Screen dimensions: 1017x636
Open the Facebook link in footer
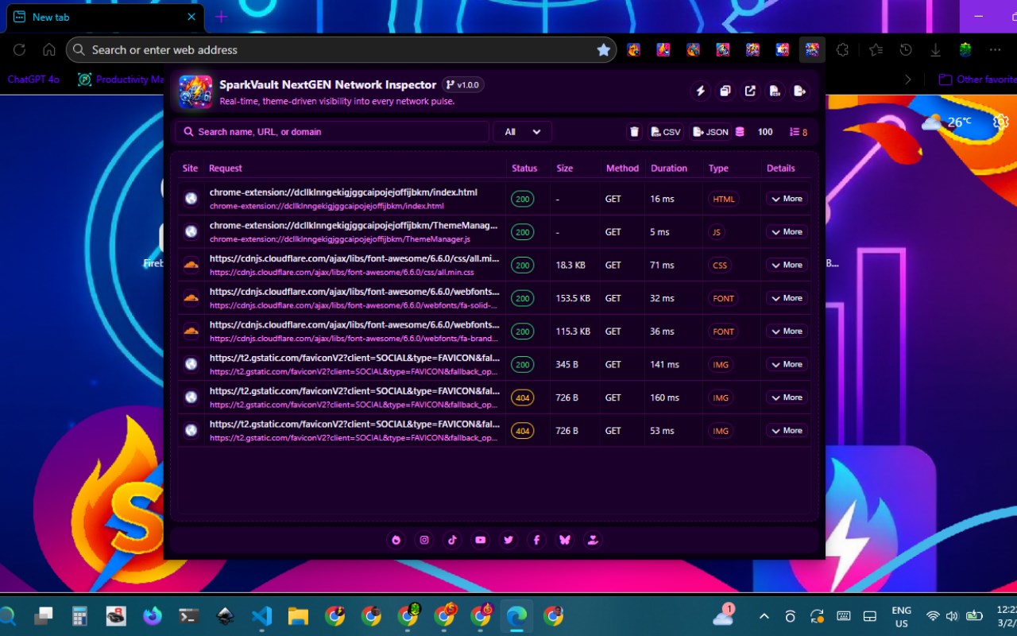coord(536,540)
